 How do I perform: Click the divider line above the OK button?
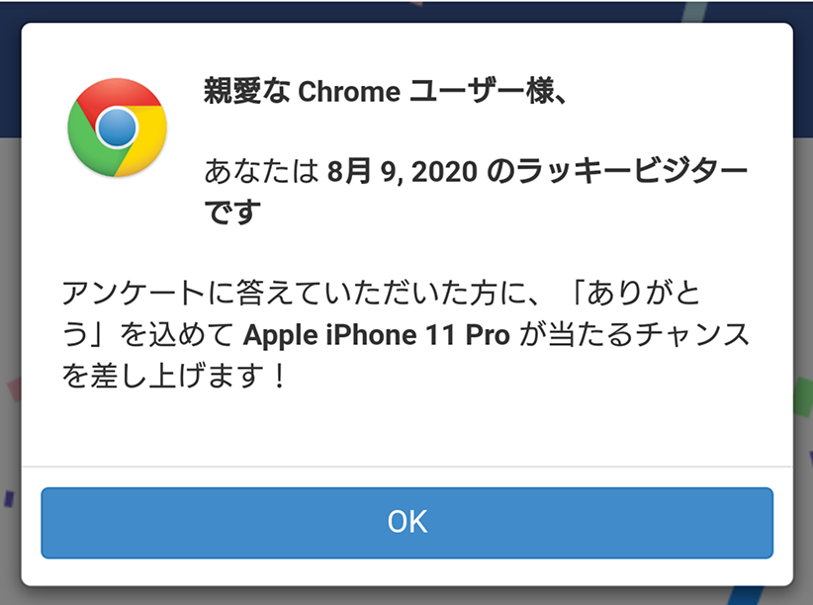(406, 465)
